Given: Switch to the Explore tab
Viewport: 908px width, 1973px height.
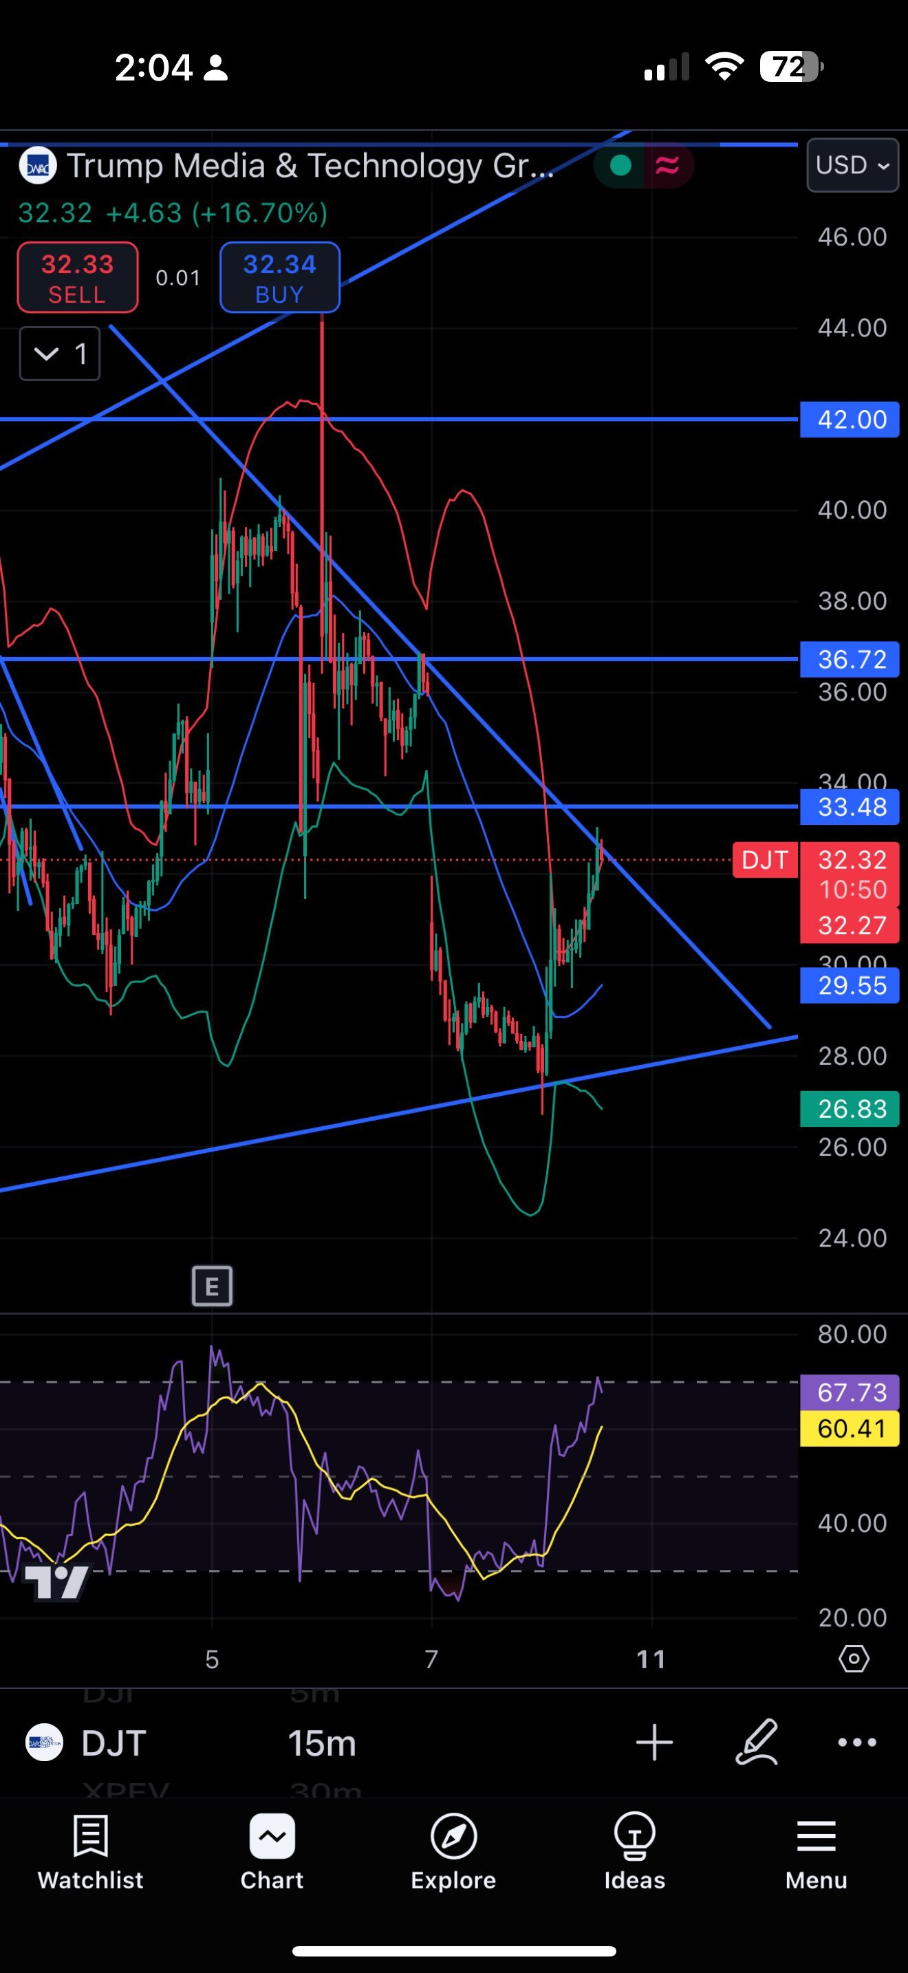Looking at the screenshot, I should click(x=453, y=1852).
